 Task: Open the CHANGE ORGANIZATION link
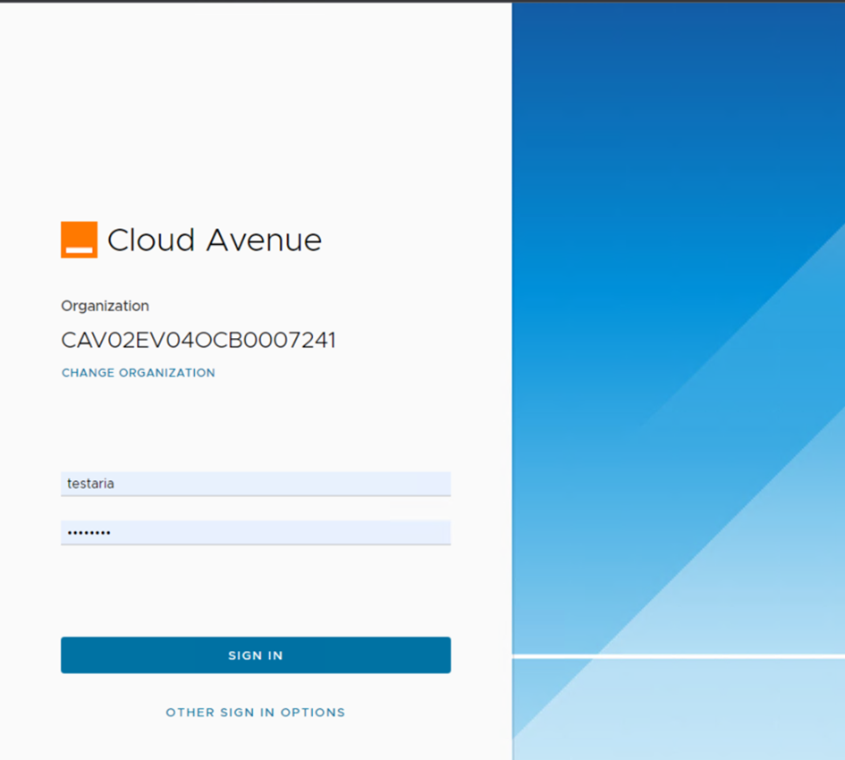pyautogui.click(x=138, y=373)
